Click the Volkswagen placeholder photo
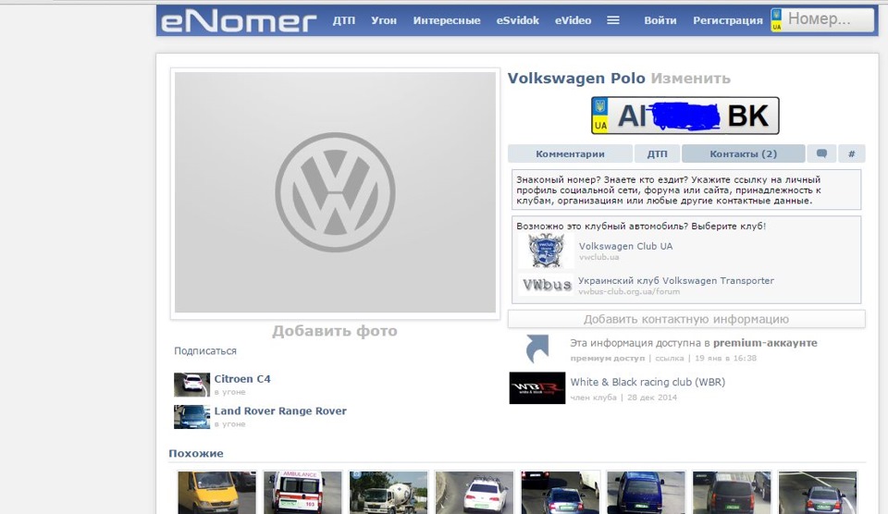This screenshot has height=514, width=888. click(335, 192)
